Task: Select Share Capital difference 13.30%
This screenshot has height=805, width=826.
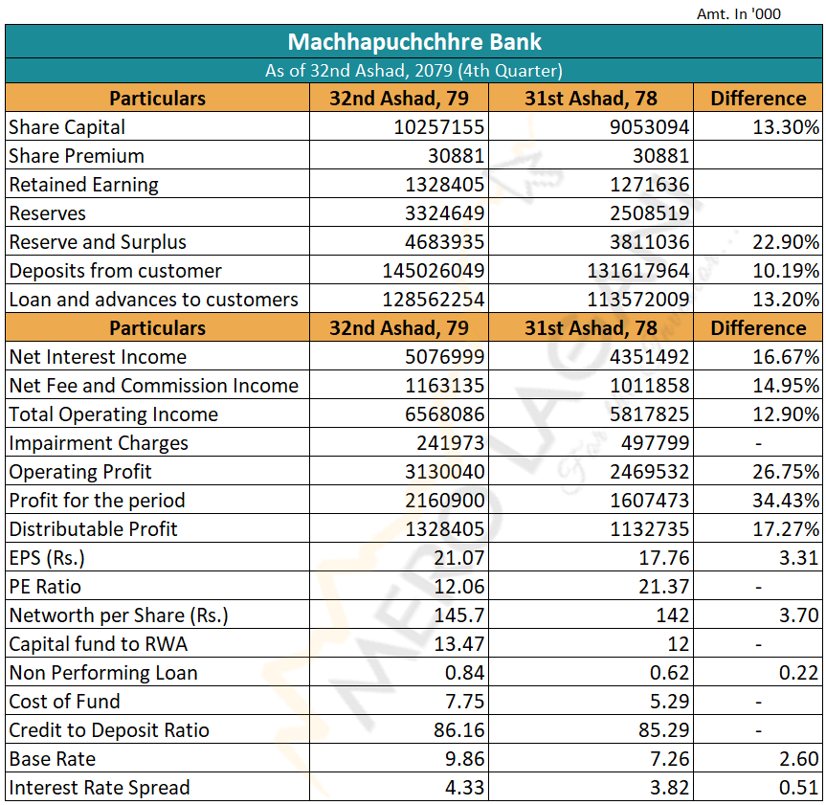Action: point(786,127)
